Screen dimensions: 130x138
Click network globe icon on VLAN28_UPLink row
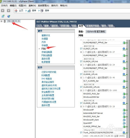124,103
